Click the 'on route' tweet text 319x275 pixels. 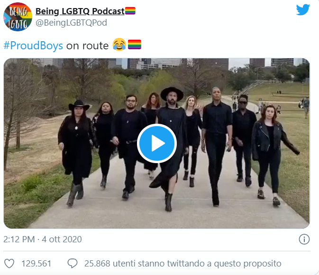[x=88, y=46]
